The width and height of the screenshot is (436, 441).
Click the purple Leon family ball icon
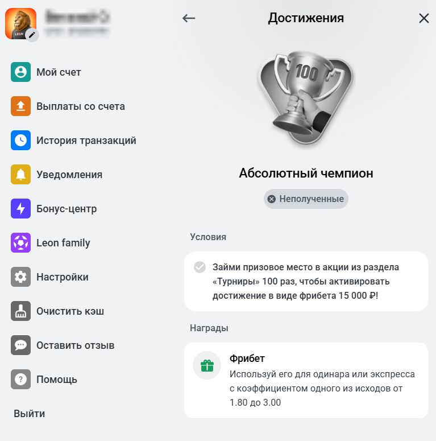coord(20,243)
